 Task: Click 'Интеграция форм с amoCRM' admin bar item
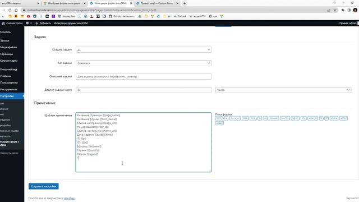point(71,23)
